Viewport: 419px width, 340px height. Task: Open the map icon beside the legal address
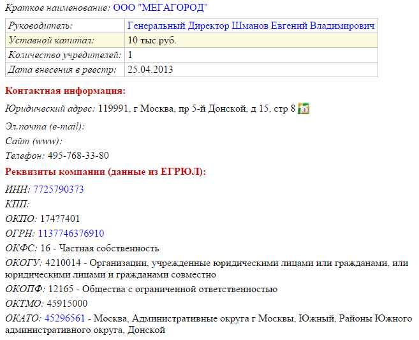[304, 108]
